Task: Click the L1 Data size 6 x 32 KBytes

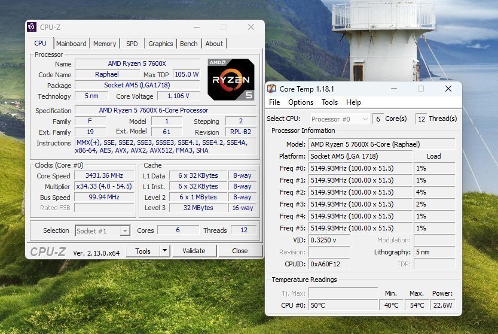Action: point(198,175)
